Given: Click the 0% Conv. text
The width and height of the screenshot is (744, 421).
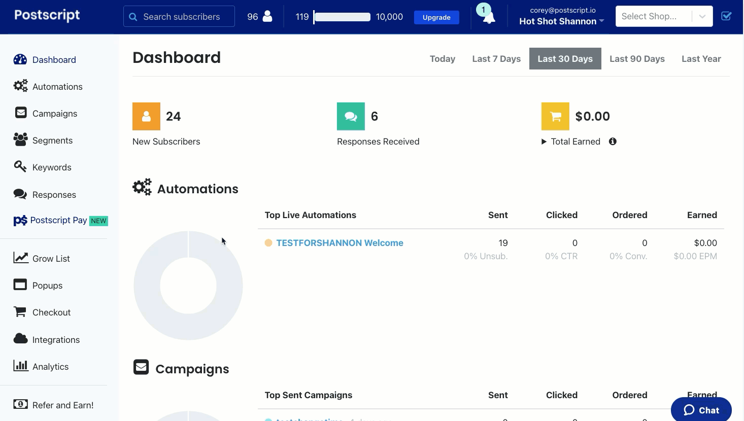Looking at the screenshot, I should [628, 256].
